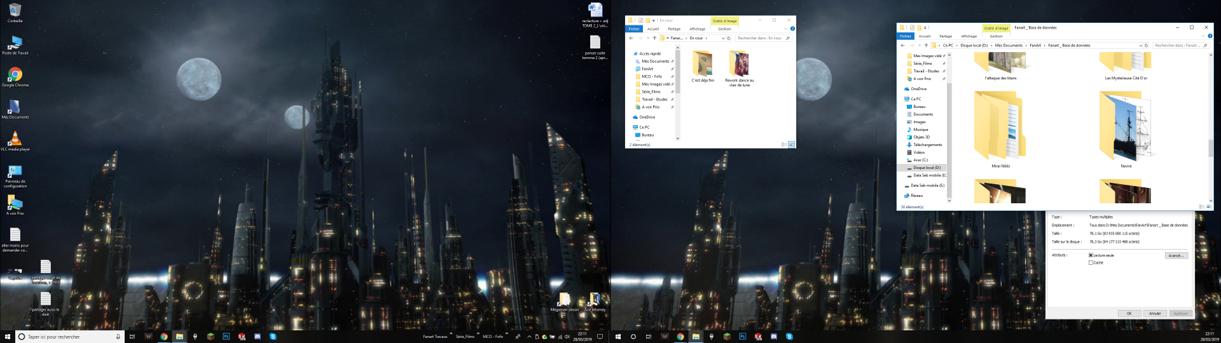
Task: Open the Corbeille recycle bin icon
Action: 15,11
